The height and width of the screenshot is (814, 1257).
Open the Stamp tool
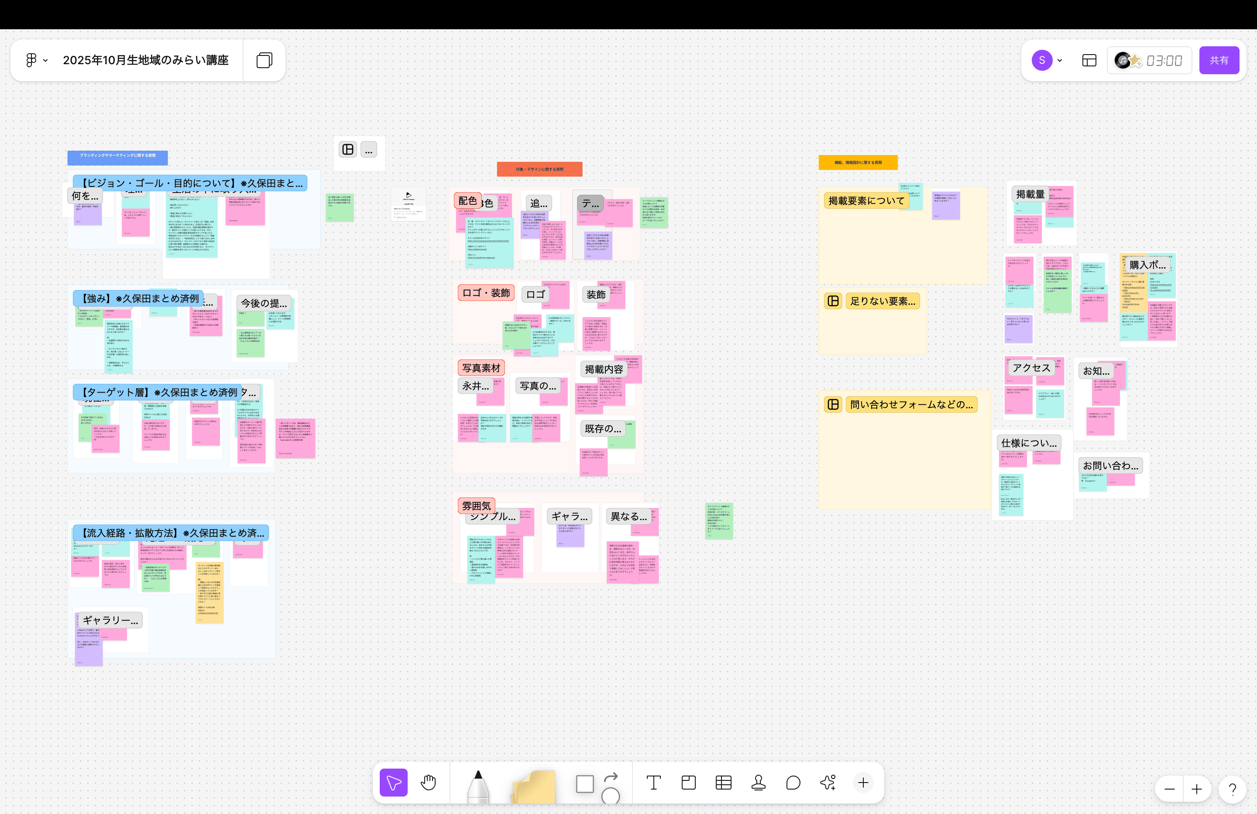click(759, 782)
